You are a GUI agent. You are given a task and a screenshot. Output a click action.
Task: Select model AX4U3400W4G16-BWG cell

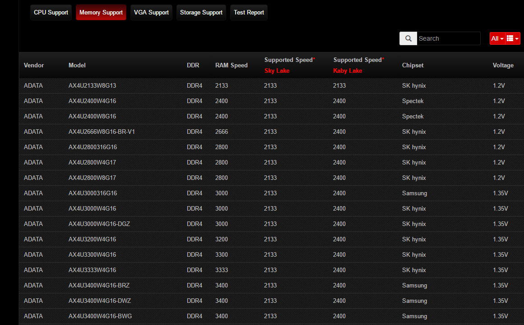click(100, 316)
